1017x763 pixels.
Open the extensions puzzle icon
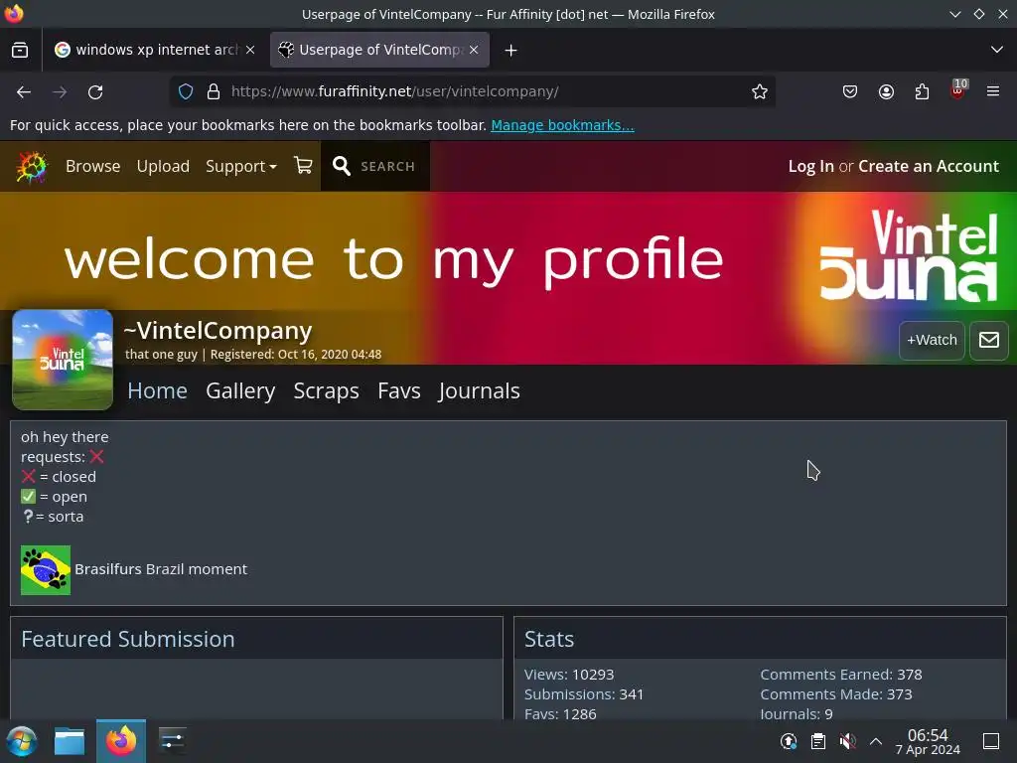click(x=922, y=91)
